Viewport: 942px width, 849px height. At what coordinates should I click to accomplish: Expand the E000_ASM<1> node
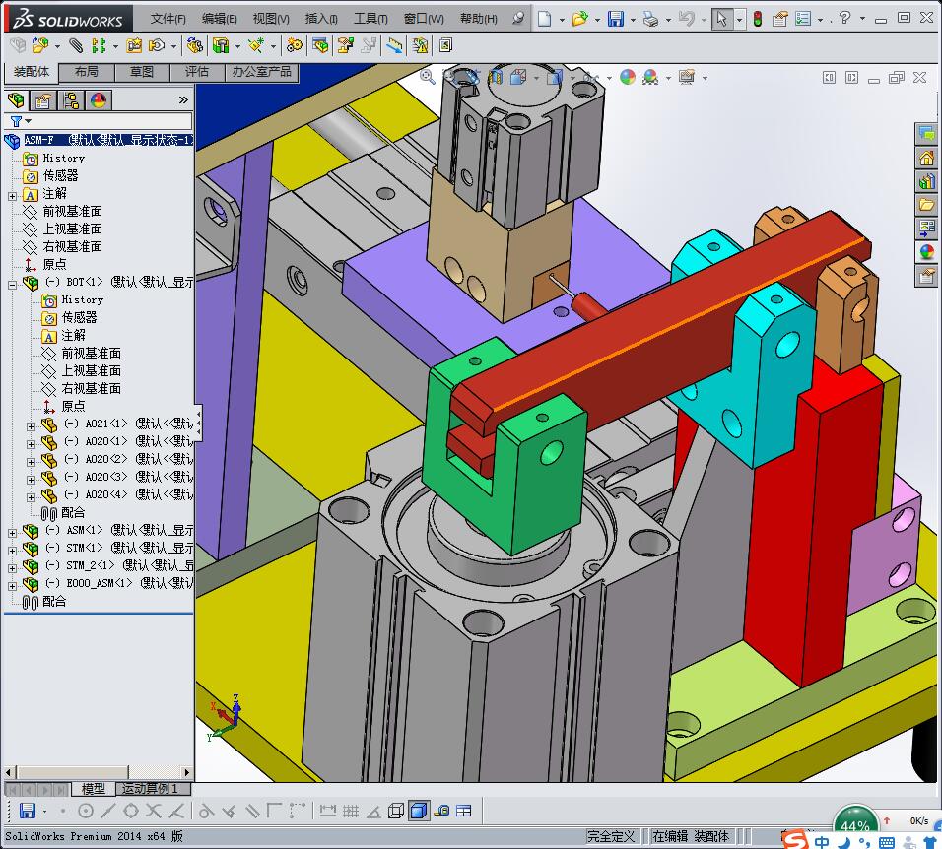(12, 586)
